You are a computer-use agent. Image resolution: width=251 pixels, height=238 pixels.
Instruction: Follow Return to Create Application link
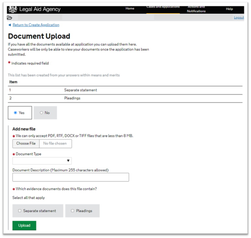tap(36, 25)
